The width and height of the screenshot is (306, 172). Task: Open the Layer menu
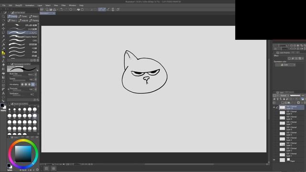pos(40,5)
